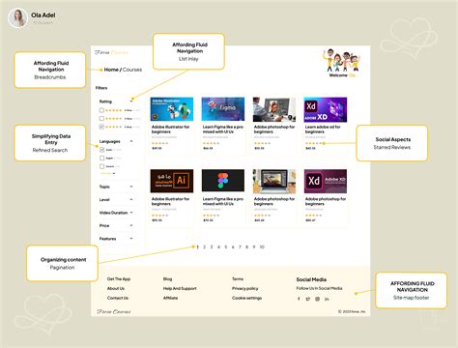Go to the Home breadcrumb
Image resolution: width=458 pixels, height=348 pixels.
tap(111, 70)
